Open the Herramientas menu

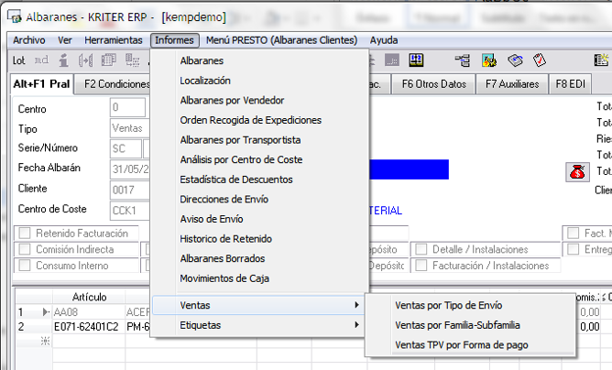114,40
